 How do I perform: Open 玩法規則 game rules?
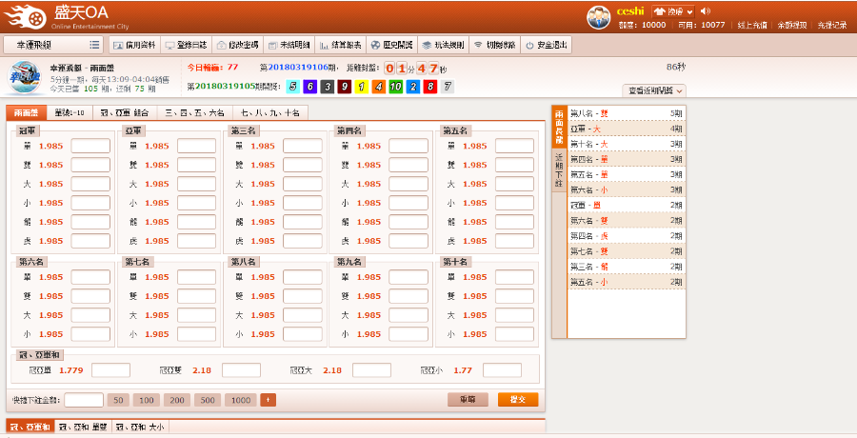point(443,45)
